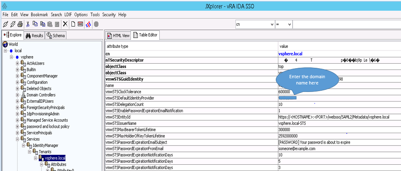Collapse the Services tree node

pyautogui.click(x=17, y=139)
